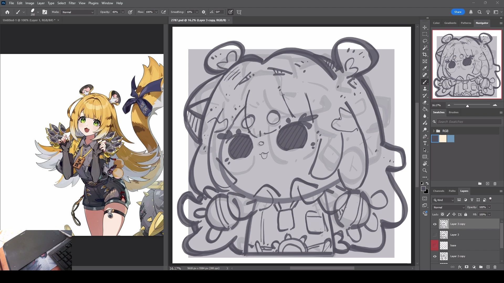Select the Path Selection tool
The height and width of the screenshot is (283, 504).
[x=425, y=150]
